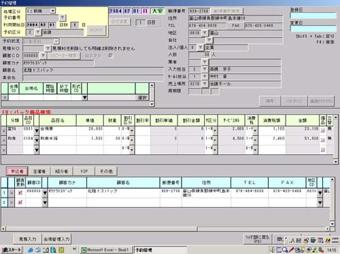Toggle the 備品 checkbox on the 会場費 row
This screenshot has height=254, width=340.
(323, 130)
